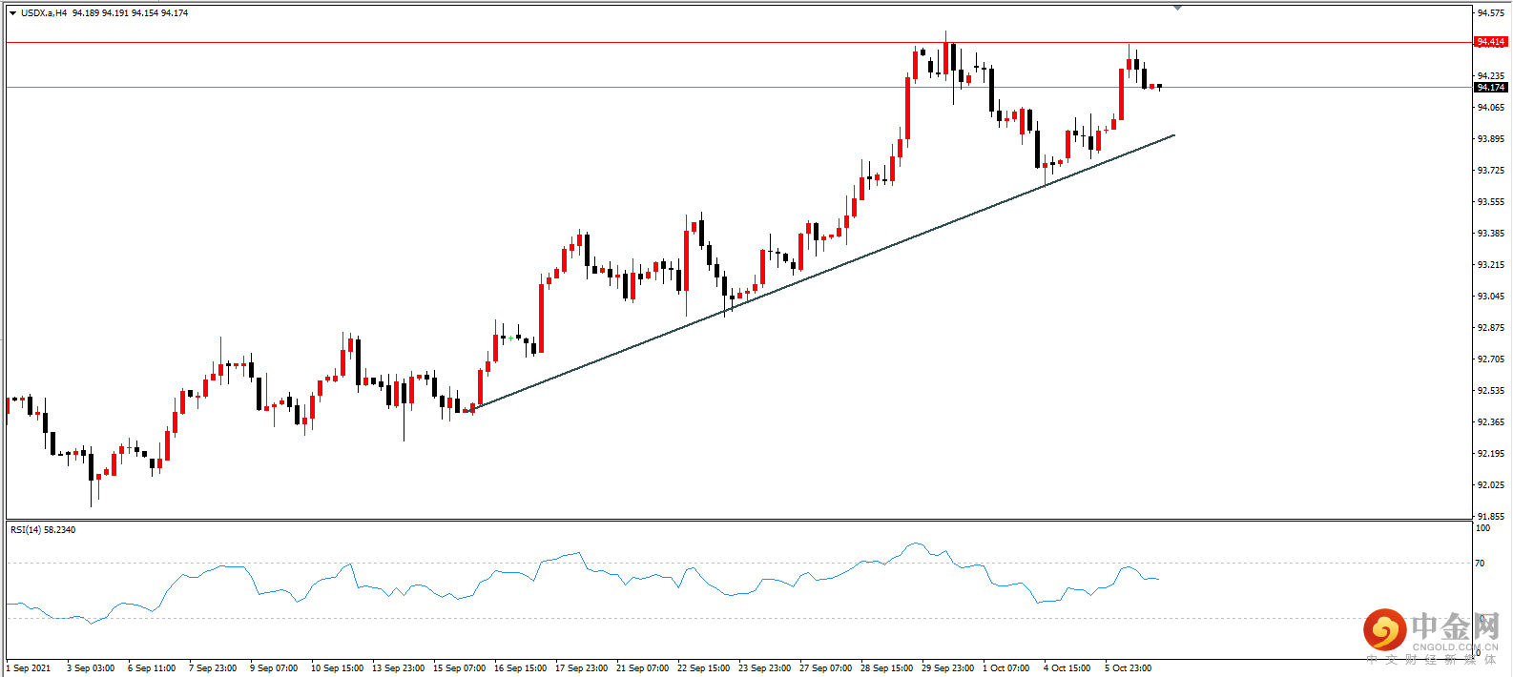Click the 92.365 price axis value

pyautogui.click(x=1491, y=422)
